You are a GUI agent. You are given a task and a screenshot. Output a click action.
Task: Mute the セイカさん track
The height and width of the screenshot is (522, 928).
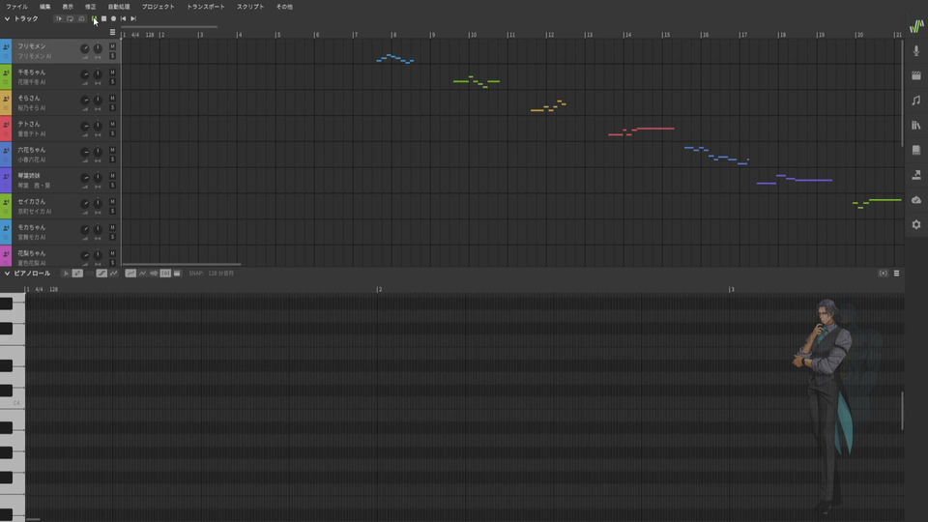(112, 202)
